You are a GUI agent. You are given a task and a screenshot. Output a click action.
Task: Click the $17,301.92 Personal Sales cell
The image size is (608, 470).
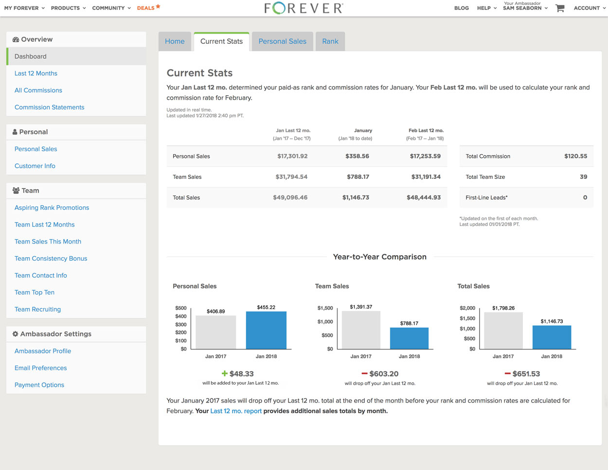click(x=292, y=157)
